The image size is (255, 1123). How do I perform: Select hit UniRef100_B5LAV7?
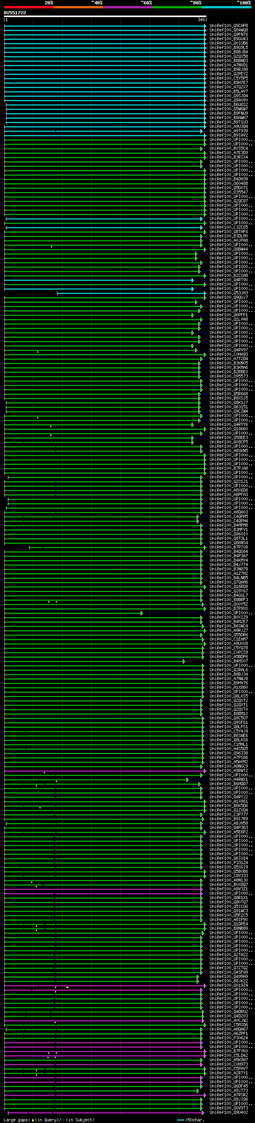pyautogui.click(x=228, y=92)
